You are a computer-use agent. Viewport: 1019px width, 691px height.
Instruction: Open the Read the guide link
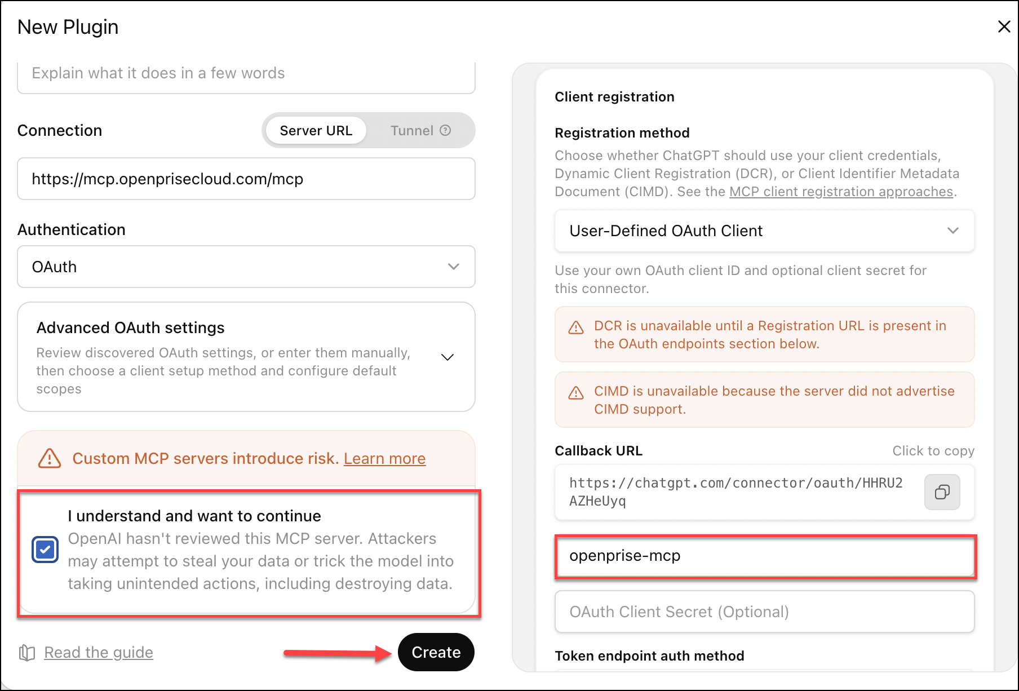[99, 652]
